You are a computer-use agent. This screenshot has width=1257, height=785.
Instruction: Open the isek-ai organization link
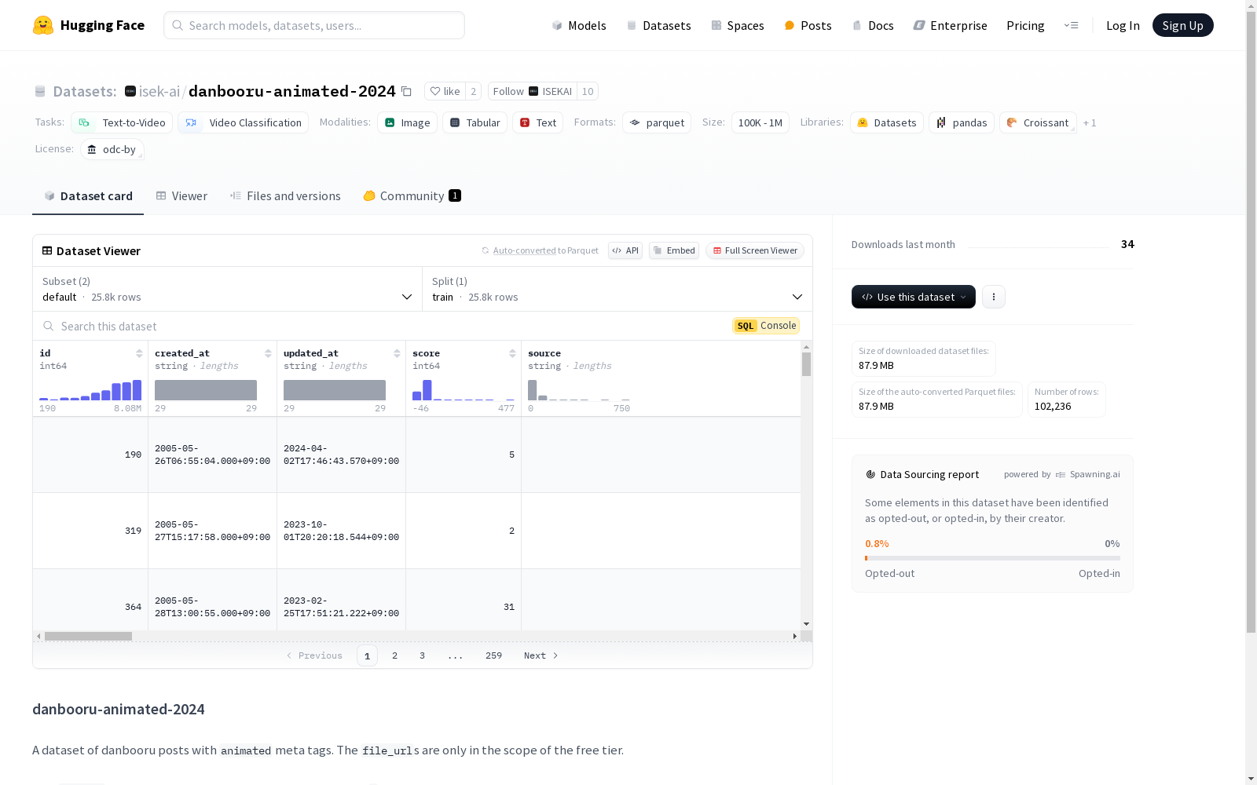[x=159, y=91]
